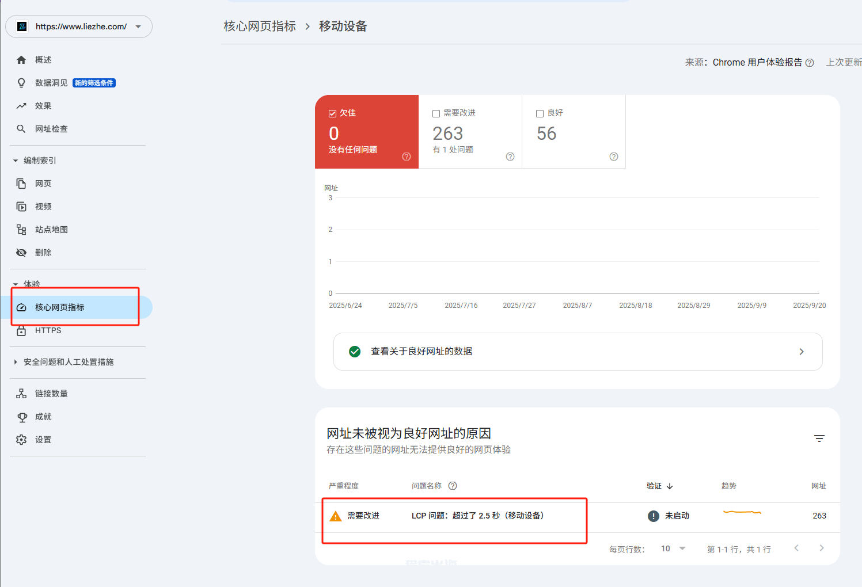Open the 效果 performance report
This screenshot has height=587, width=862.
pyautogui.click(x=43, y=105)
